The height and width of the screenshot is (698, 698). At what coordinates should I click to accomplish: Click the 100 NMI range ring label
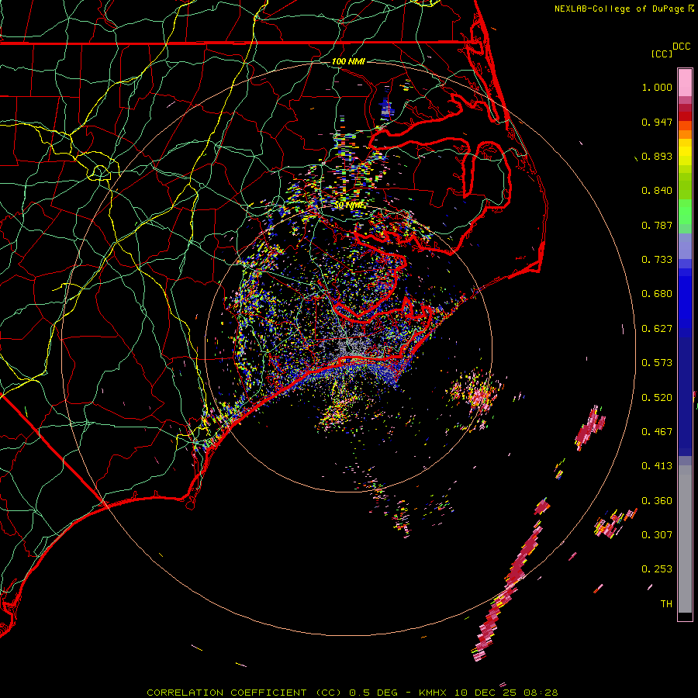(x=348, y=61)
